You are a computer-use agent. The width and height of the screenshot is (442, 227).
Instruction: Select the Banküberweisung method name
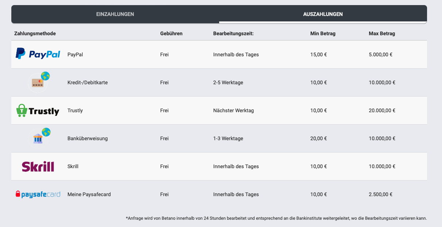88,138
